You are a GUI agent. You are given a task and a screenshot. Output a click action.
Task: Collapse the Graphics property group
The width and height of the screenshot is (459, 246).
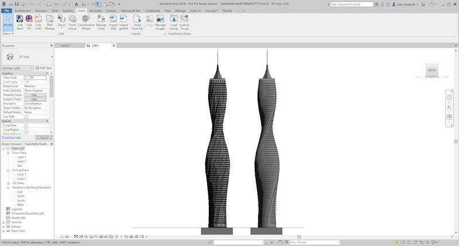pos(47,73)
